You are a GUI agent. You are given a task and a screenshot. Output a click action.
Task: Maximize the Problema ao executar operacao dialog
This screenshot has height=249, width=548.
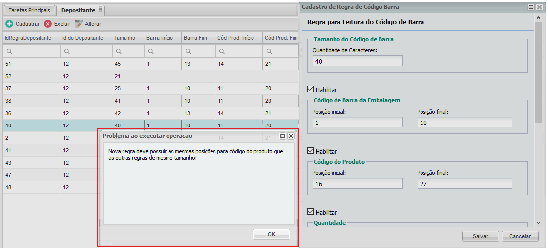coord(283,136)
